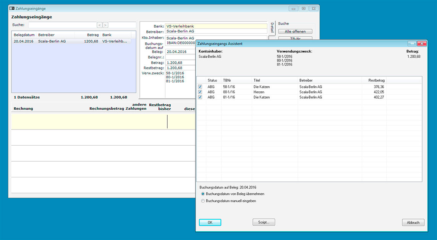Minimize the Zahlungseingänge window
Image resolution: width=437 pixels, height=240 pixels.
tap(294, 8)
